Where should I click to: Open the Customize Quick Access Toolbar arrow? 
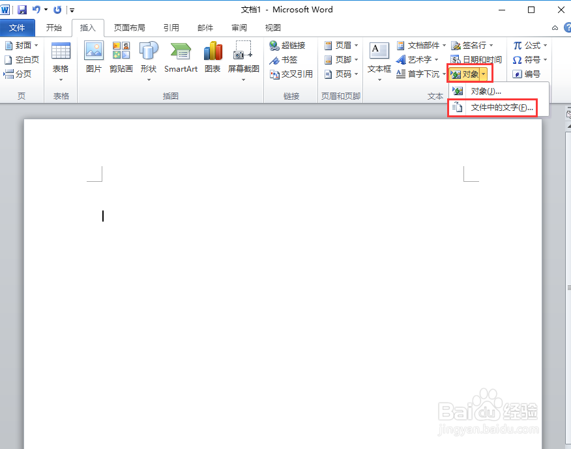point(72,10)
